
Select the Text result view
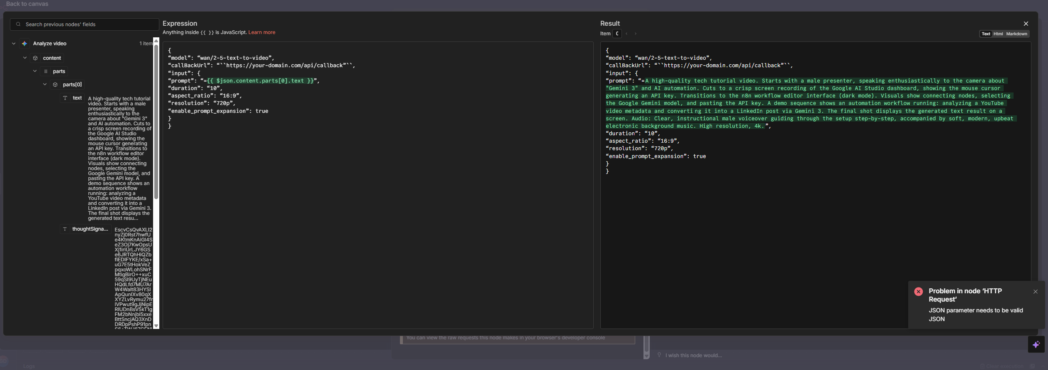pyautogui.click(x=986, y=34)
